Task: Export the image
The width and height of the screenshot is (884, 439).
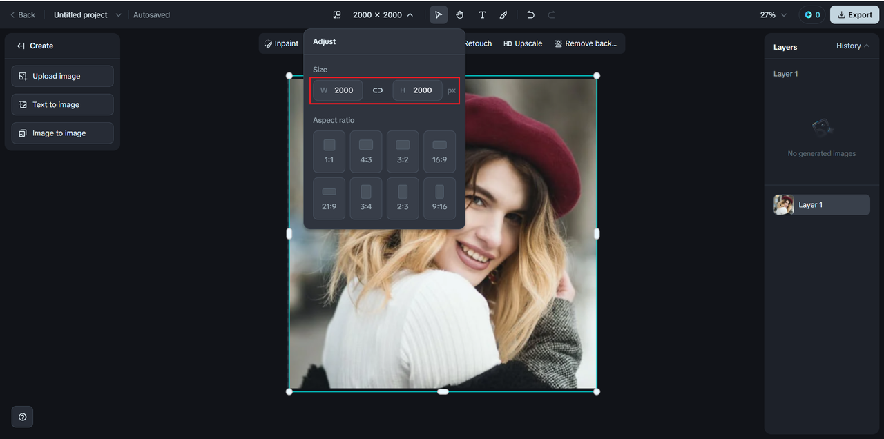Action: 855,14
